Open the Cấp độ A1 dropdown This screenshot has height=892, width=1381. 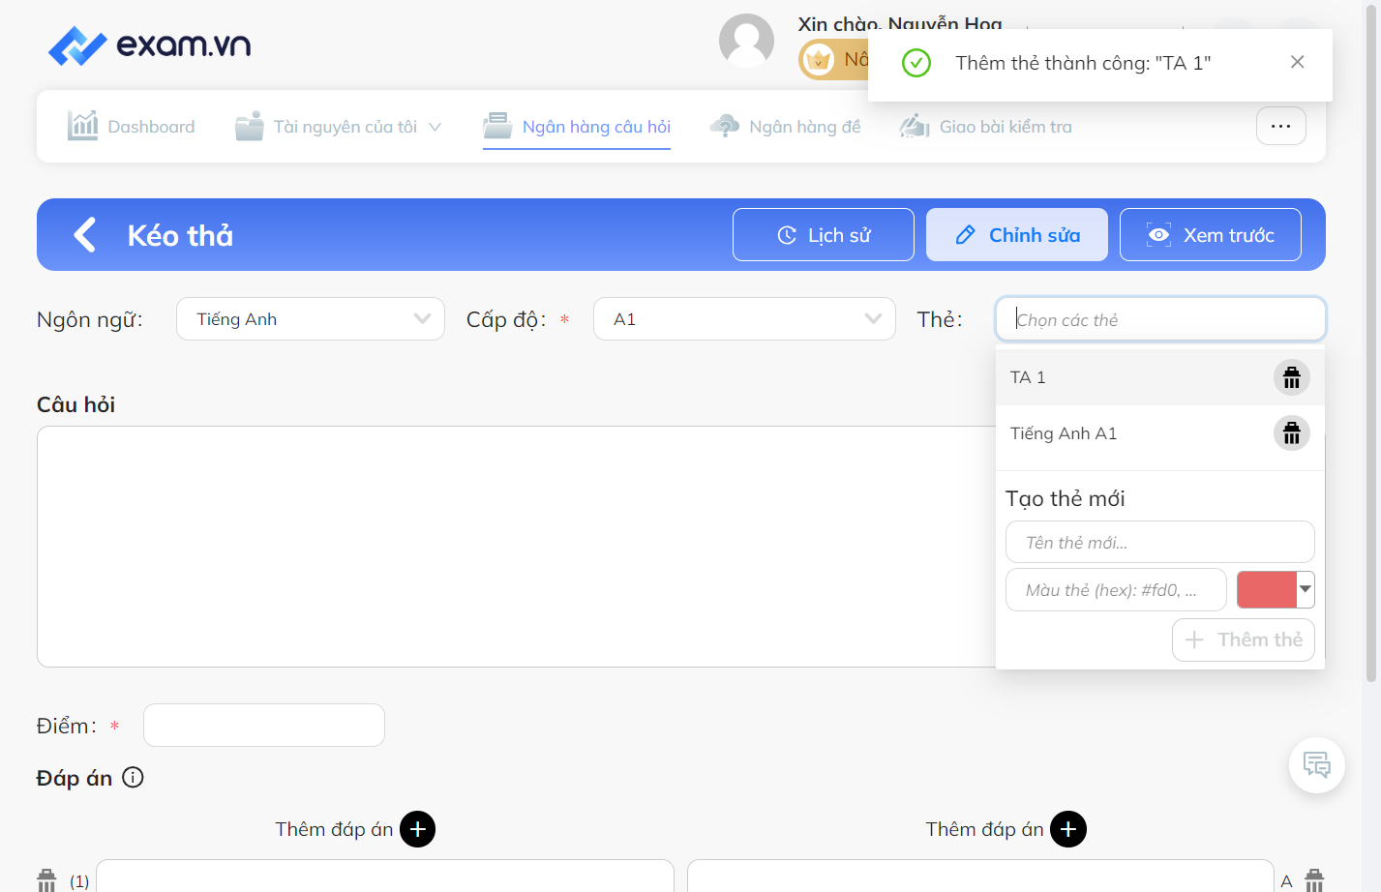[x=744, y=319]
